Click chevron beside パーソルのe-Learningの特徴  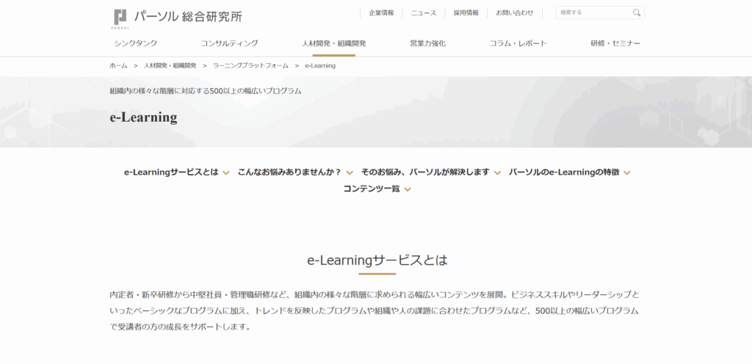tap(627, 173)
